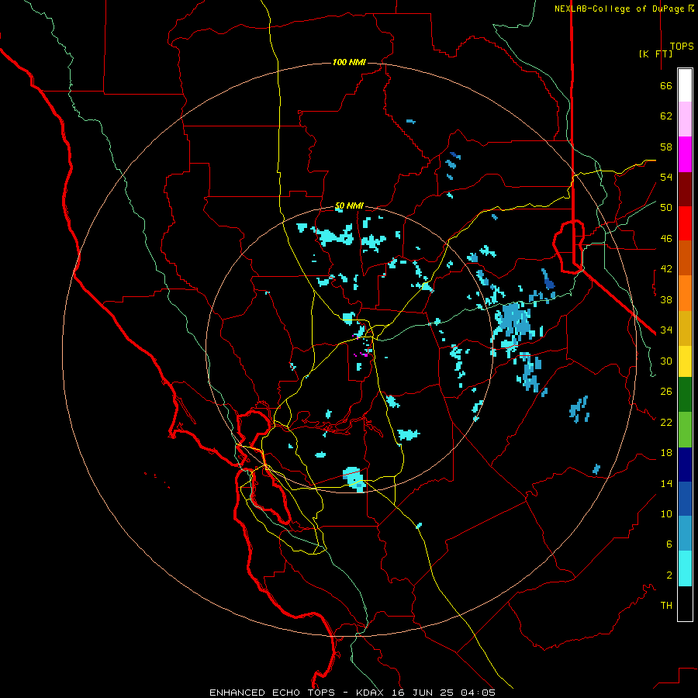Viewport: 698px width, 698px height.
Task: Click the navy blue legend swatch
Action: pos(685,465)
